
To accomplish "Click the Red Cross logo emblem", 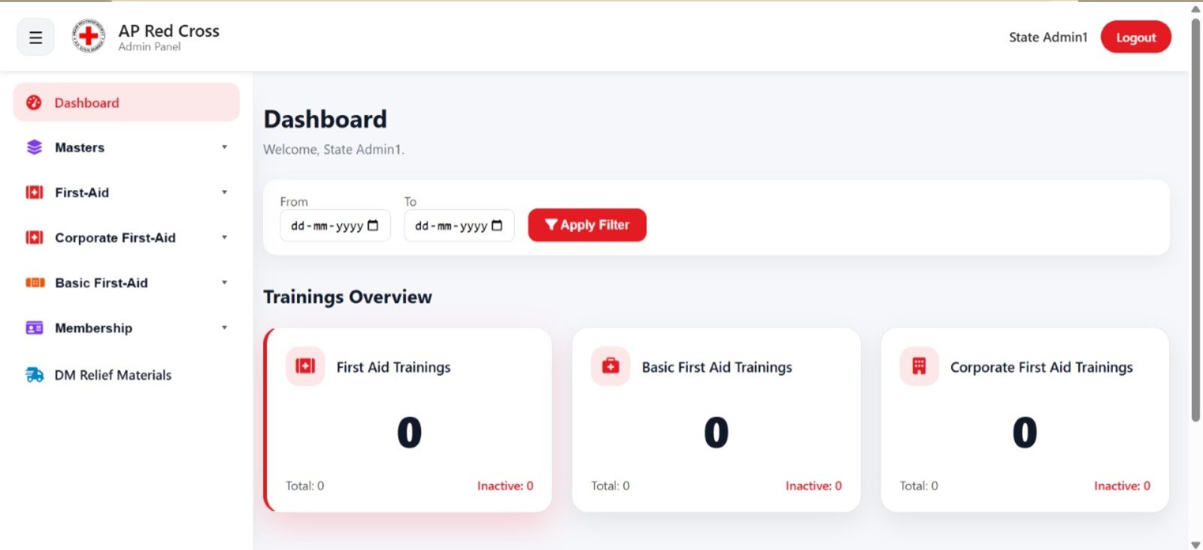I will [89, 36].
